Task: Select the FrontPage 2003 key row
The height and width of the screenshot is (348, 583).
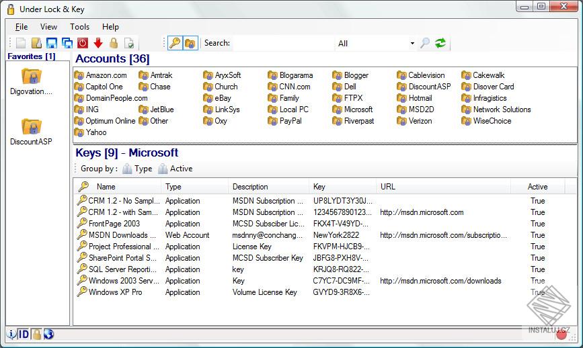Action: tap(320, 224)
